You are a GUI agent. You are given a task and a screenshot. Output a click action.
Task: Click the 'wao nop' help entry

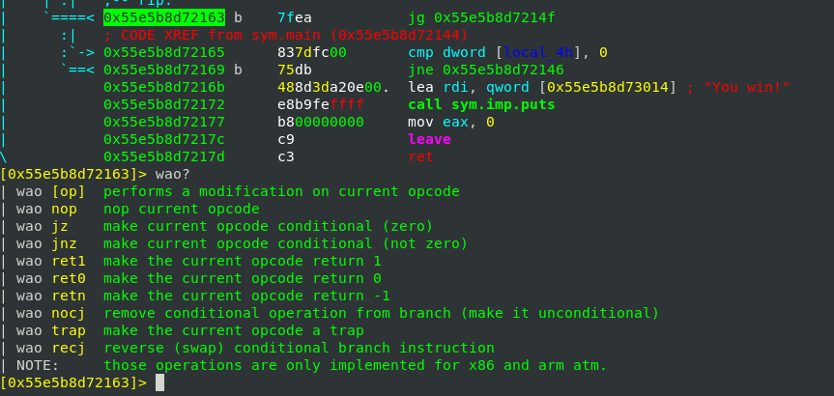tap(48, 209)
